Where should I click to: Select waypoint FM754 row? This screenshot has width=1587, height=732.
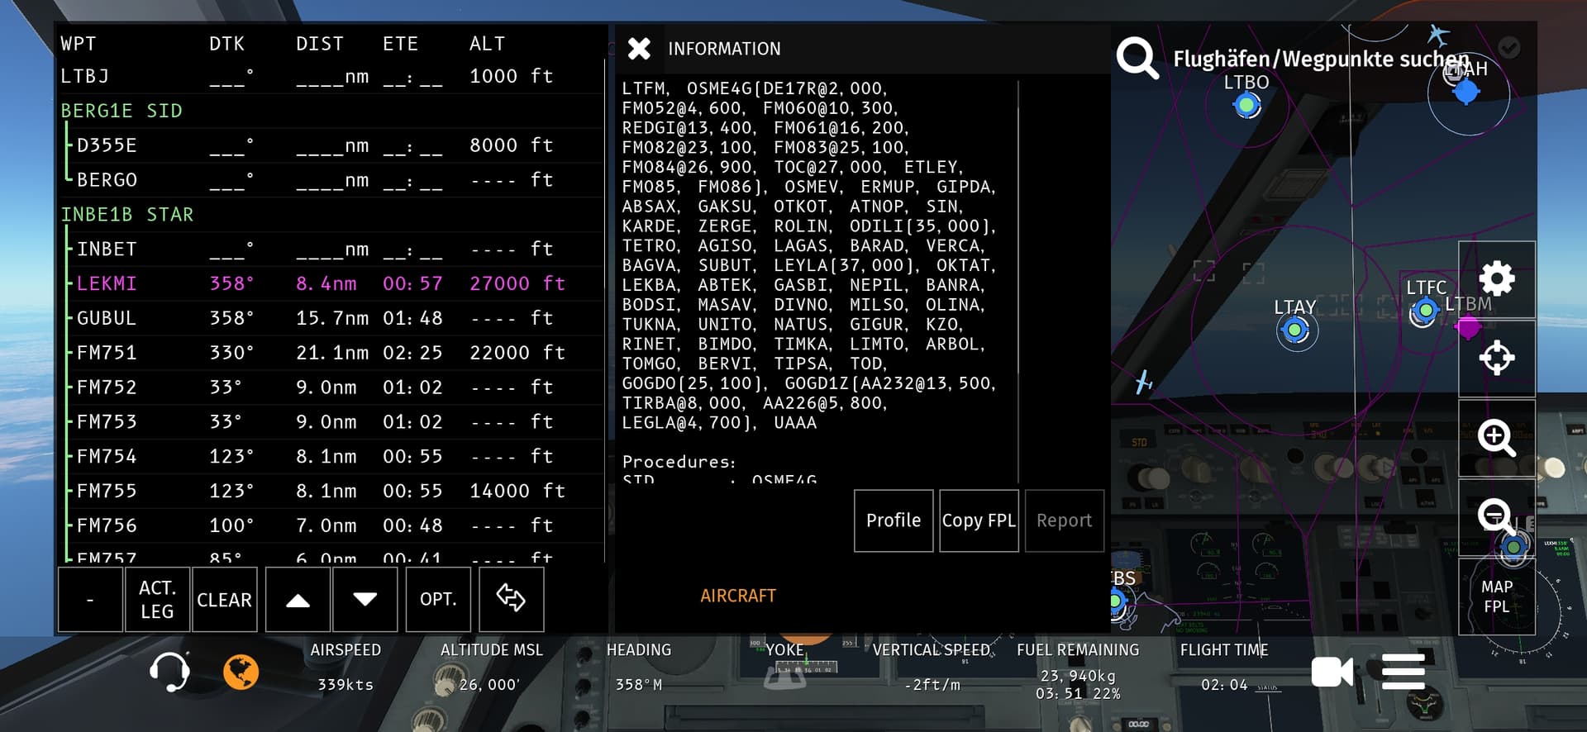pos(331,456)
